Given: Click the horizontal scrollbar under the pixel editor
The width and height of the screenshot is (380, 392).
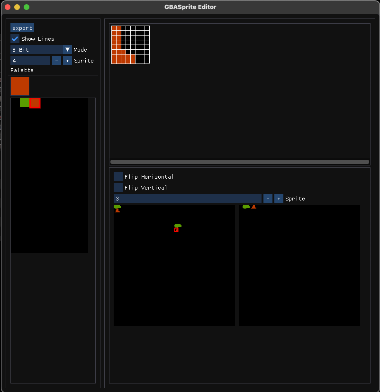Looking at the screenshot, I should (x=239, y=162).
